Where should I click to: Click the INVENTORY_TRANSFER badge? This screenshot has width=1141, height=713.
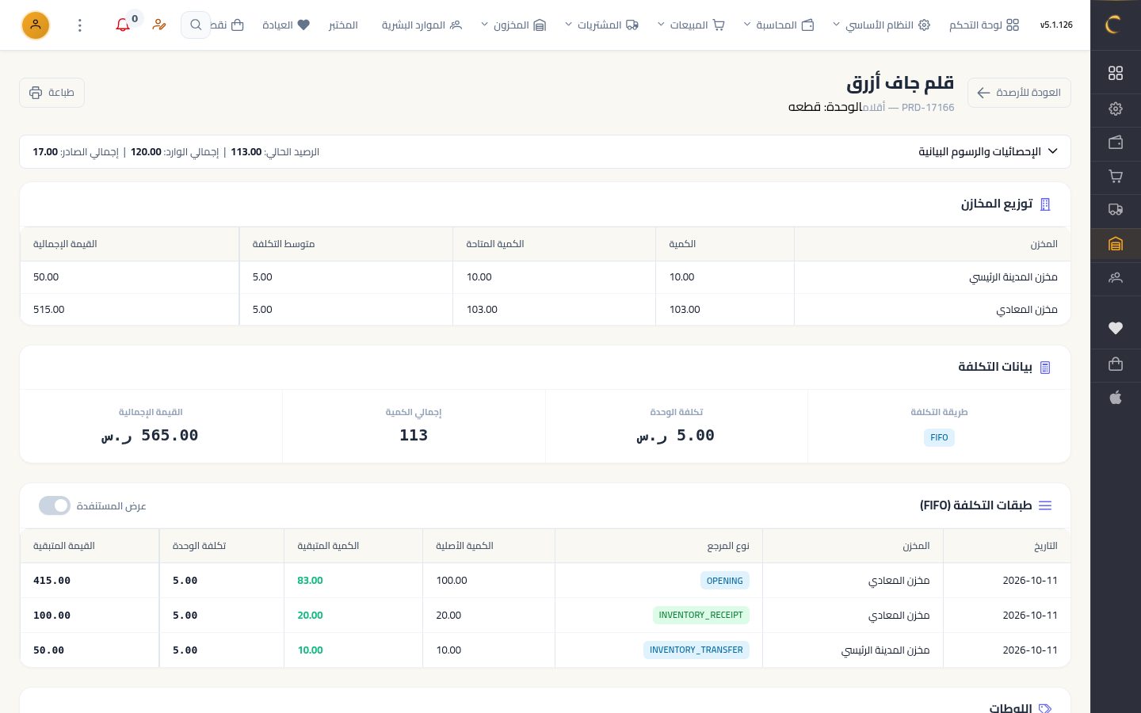coord(696,650)
